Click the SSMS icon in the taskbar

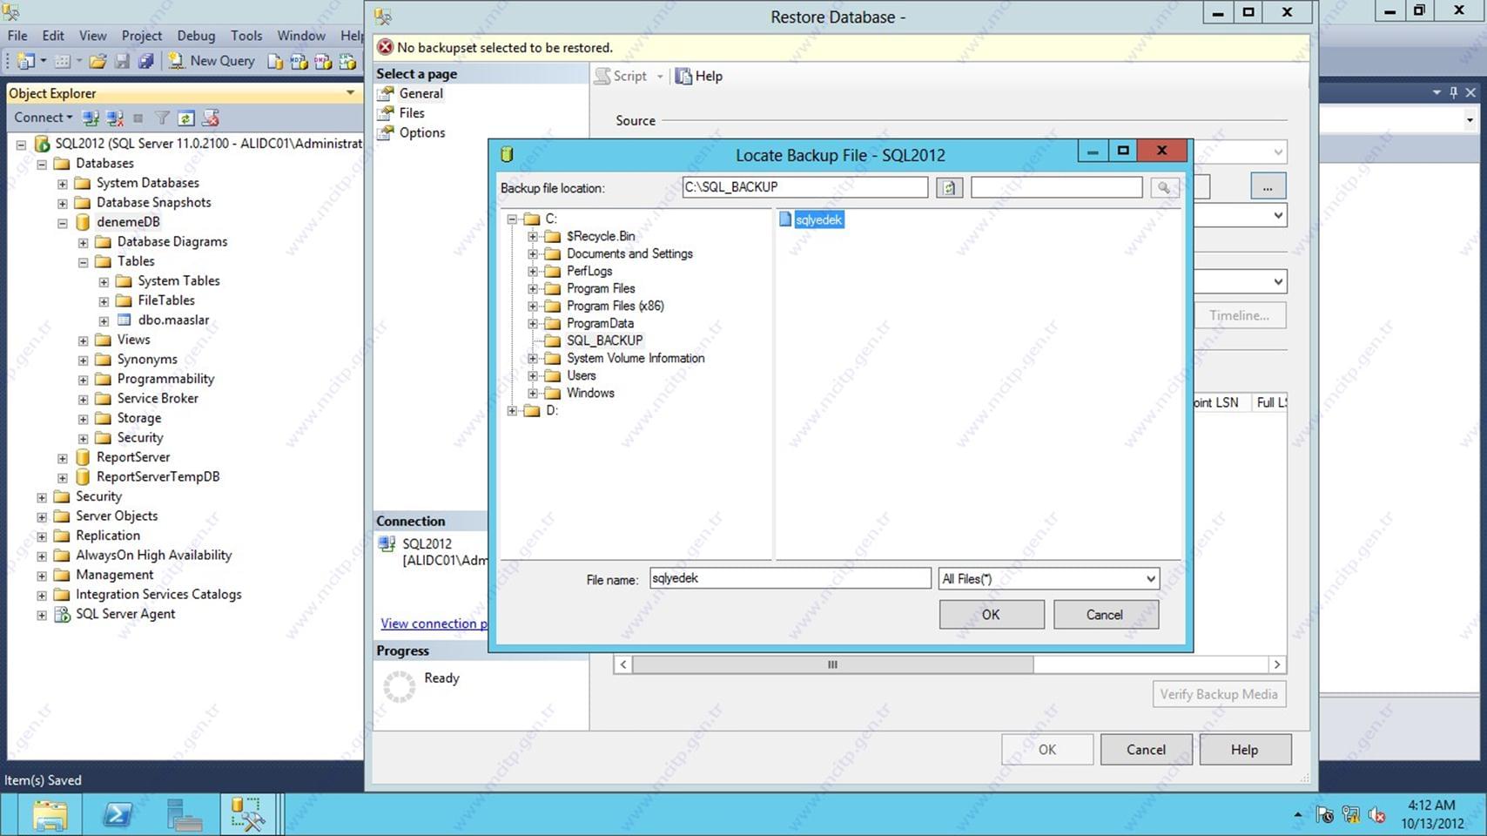tap(248, 815)
